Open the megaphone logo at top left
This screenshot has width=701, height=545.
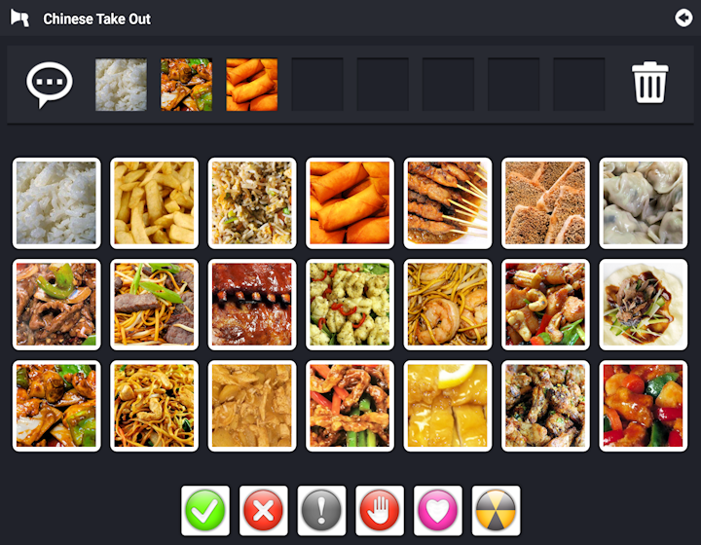(19, 18)
